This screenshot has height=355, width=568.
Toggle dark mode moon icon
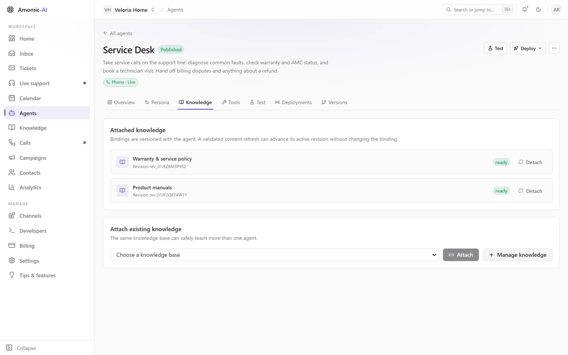point(538,10)
